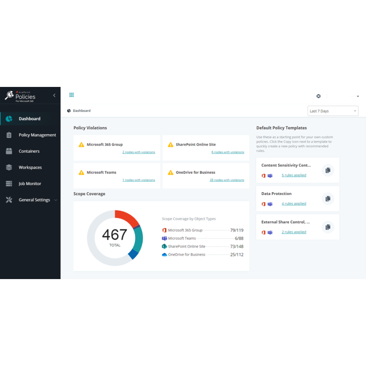Click the 467 total count
The width and height of the screenshot is (366, 366).
(x=115, y=235)
